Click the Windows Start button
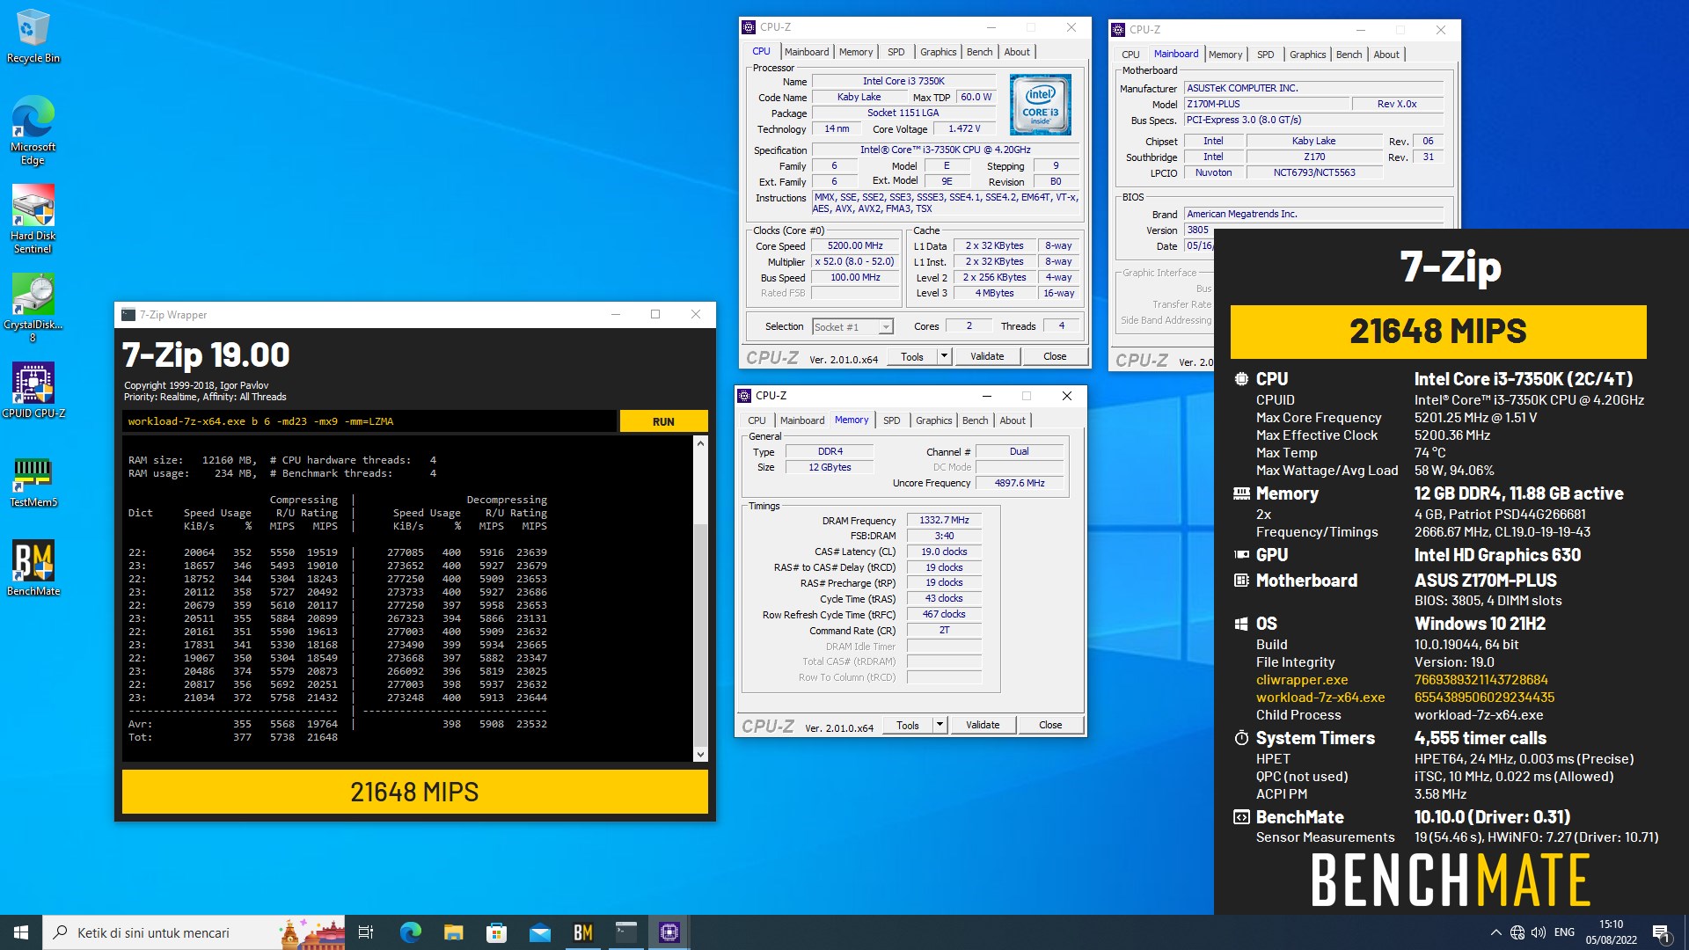This screenshot has width=1689, height=950. [21, 932]
